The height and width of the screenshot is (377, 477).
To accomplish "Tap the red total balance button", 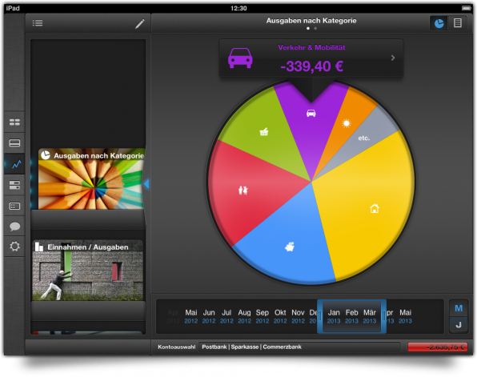I will point(437,347).
